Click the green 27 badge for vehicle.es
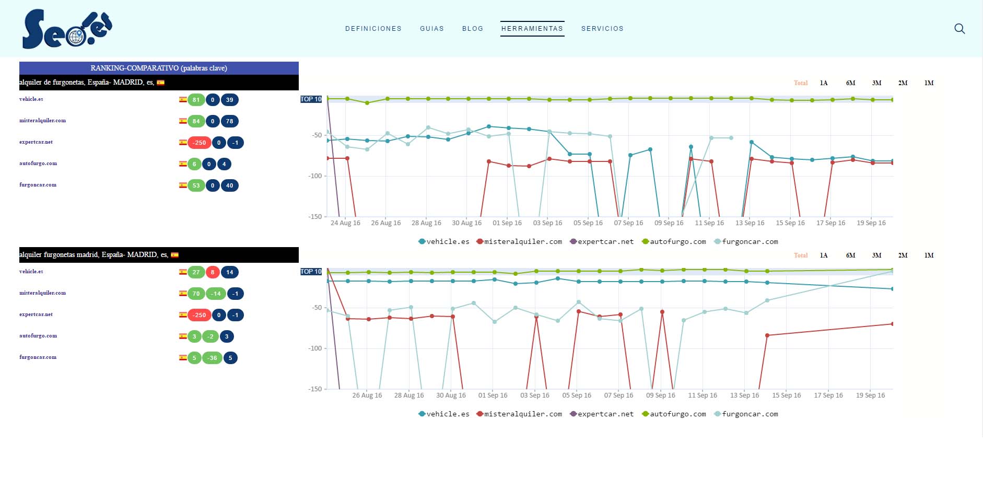Image resolution: width=983 pixels, height=478 pixels. point(196,272)
